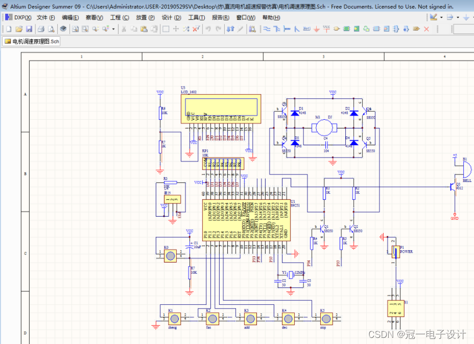Open the 工具(T) menu

click(x=197, y=17)
